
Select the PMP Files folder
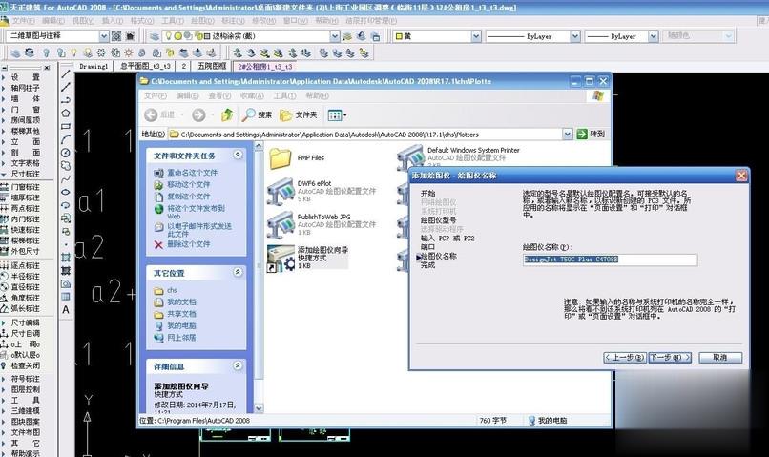(x=297, y=157)
